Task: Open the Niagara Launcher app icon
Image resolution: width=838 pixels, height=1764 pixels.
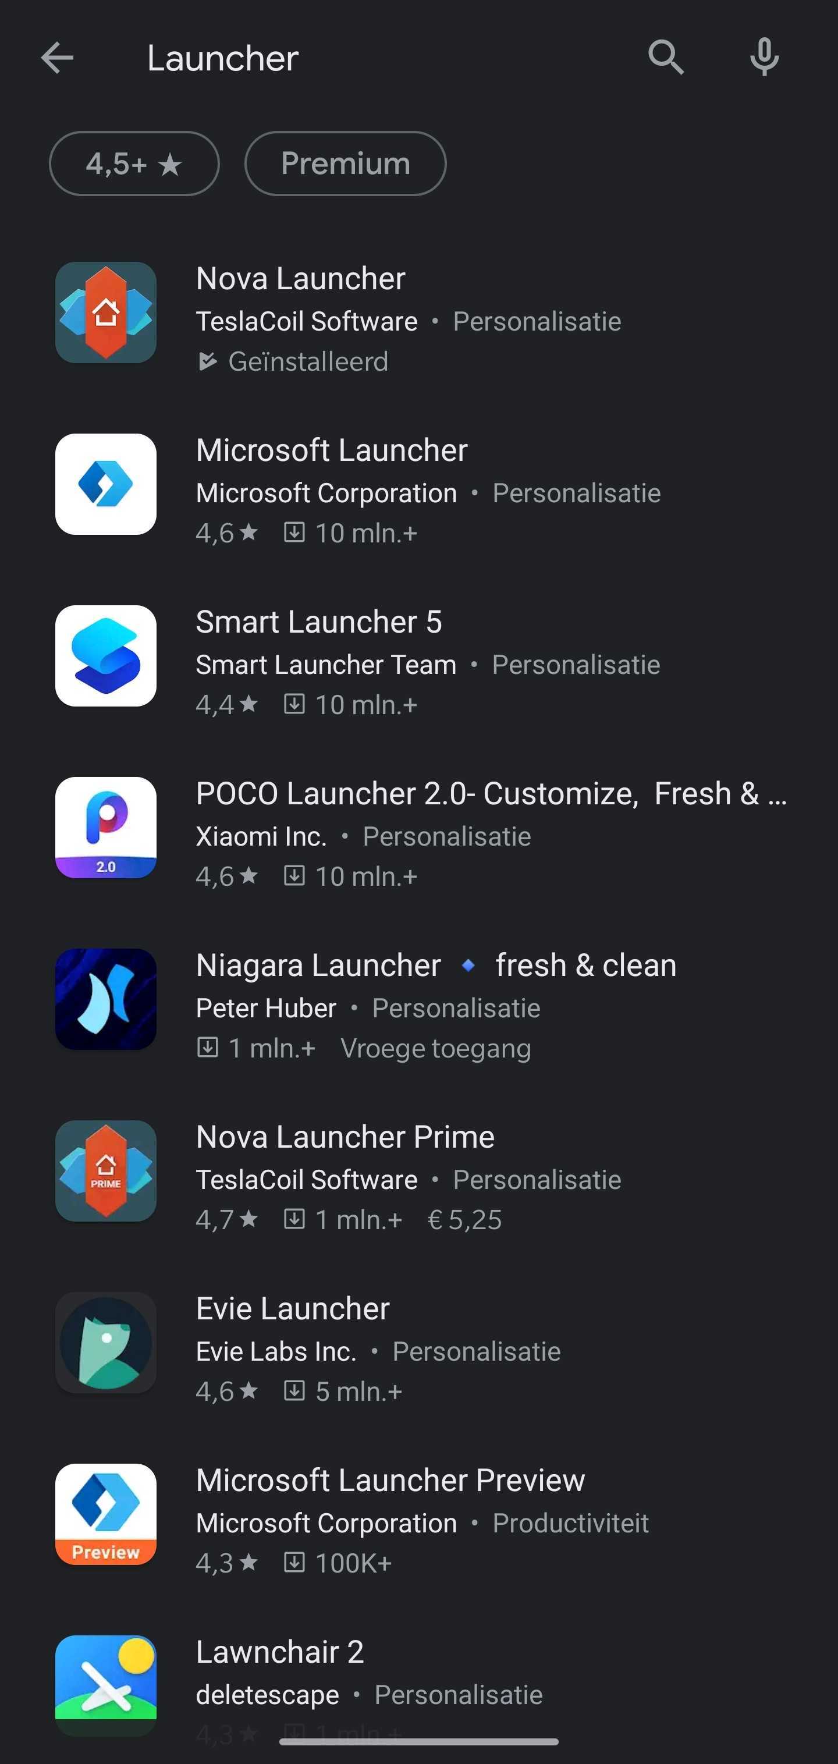Action: pyautogui.click(x=105, y=999)
